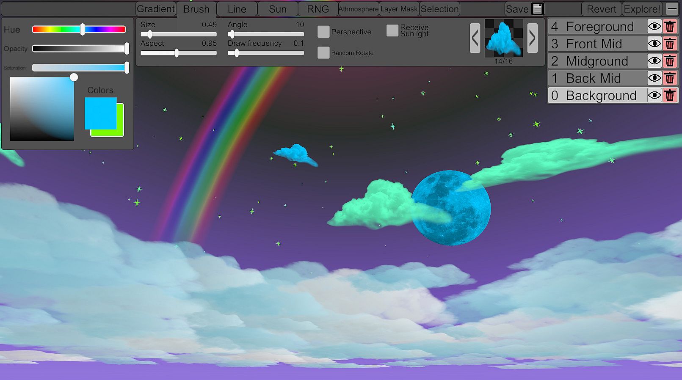
Task: Open the Athmosphere tab
Action: click(359, 9)
